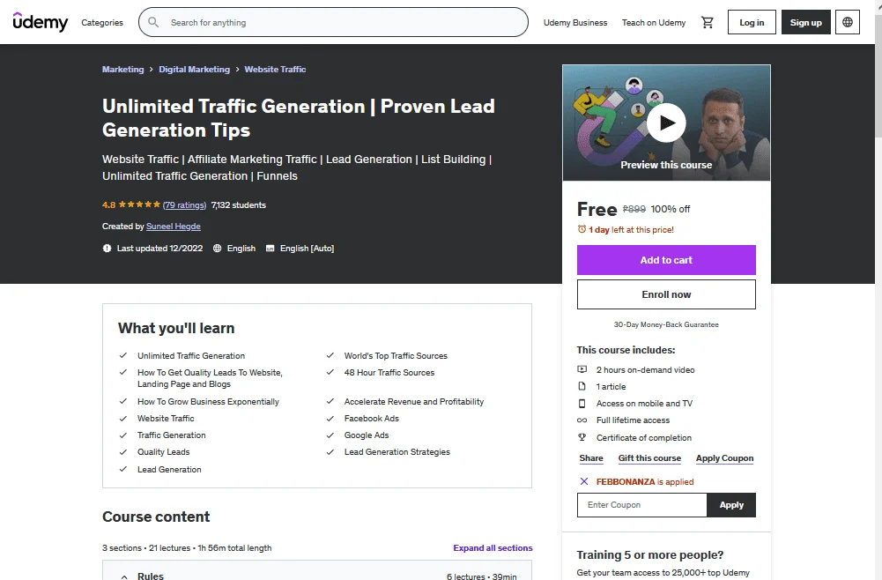
Task: Open instructor Suneel Hegde profile
Action: (174, 227)
